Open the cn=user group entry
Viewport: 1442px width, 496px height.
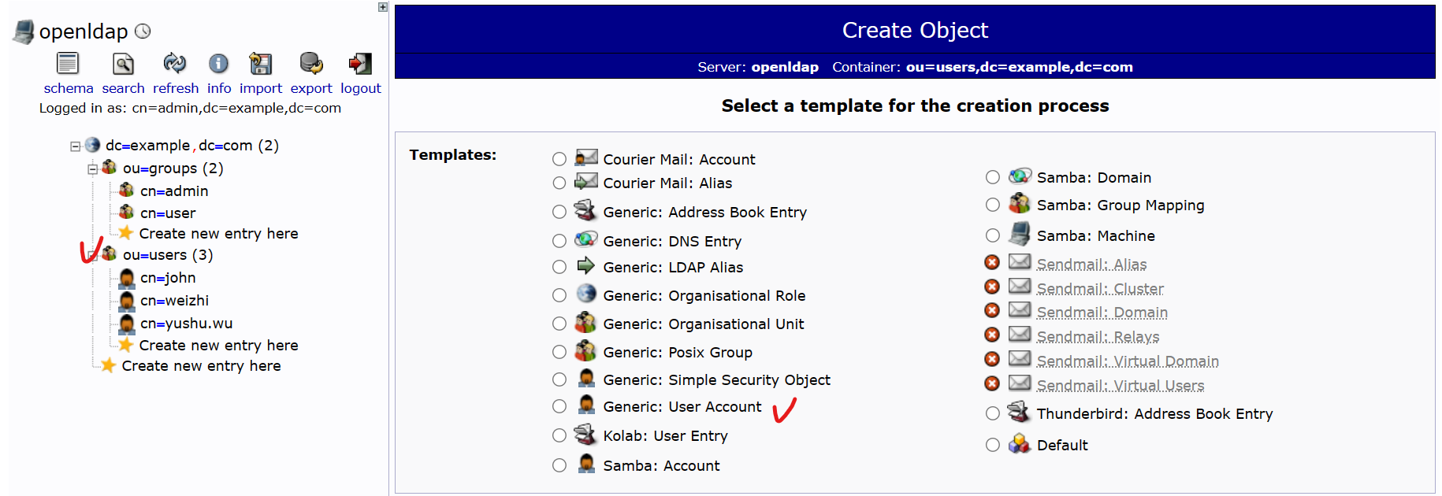click(x=168, y=213)
